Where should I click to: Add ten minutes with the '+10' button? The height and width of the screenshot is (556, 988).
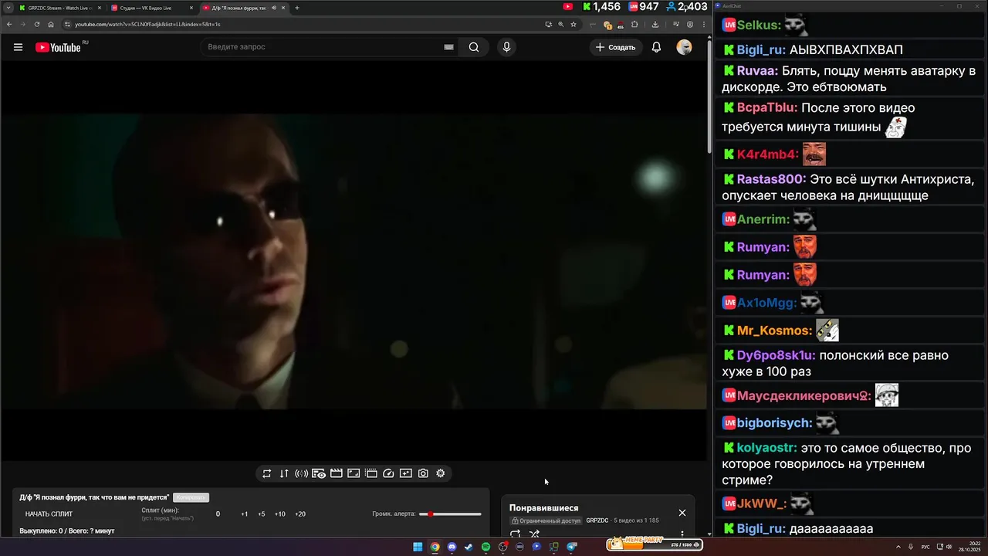[279, 514]
